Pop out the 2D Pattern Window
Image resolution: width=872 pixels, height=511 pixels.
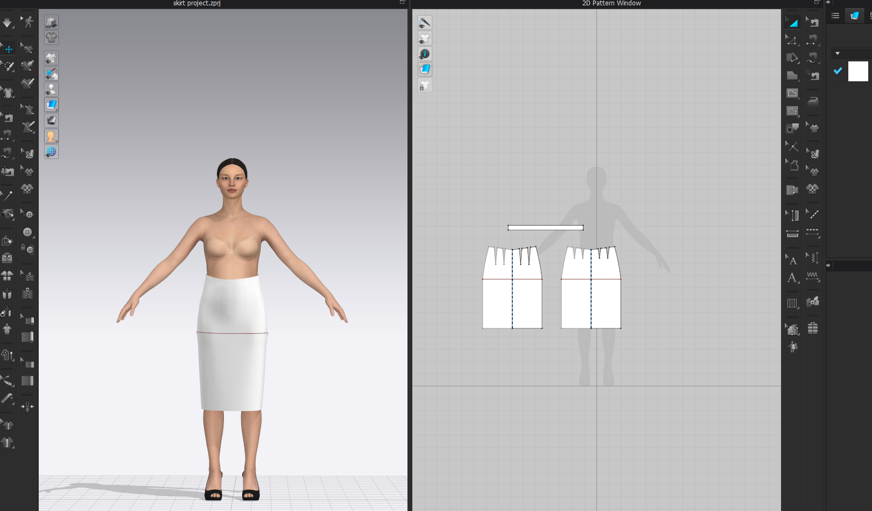[817, 3]
